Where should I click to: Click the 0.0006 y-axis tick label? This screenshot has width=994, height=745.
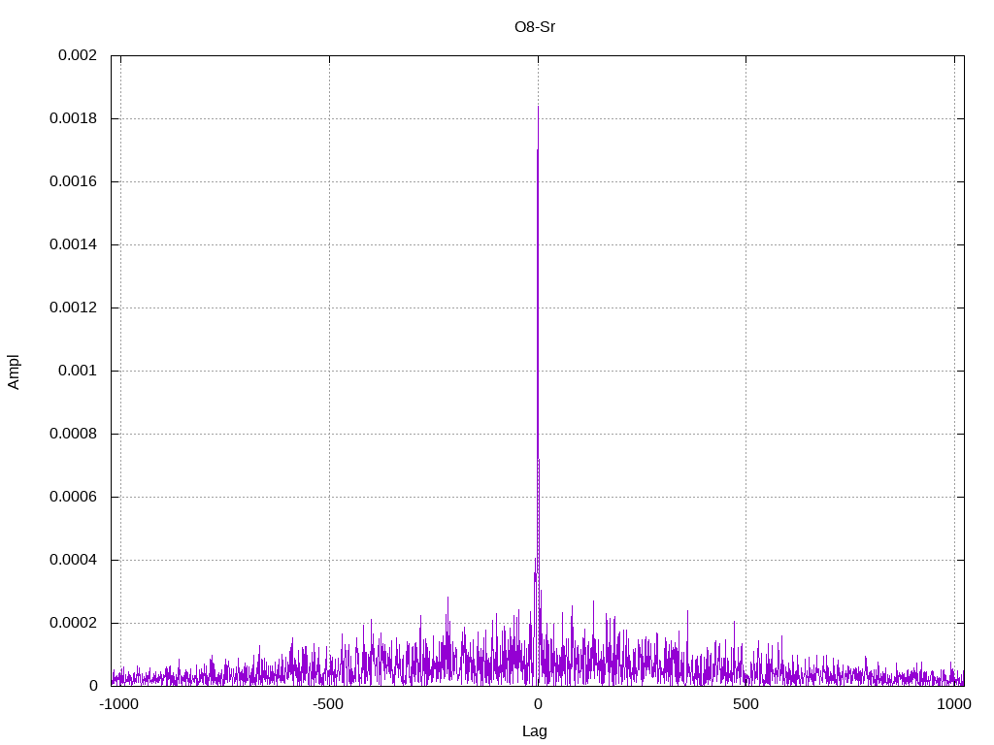click(x=74, y=497)
